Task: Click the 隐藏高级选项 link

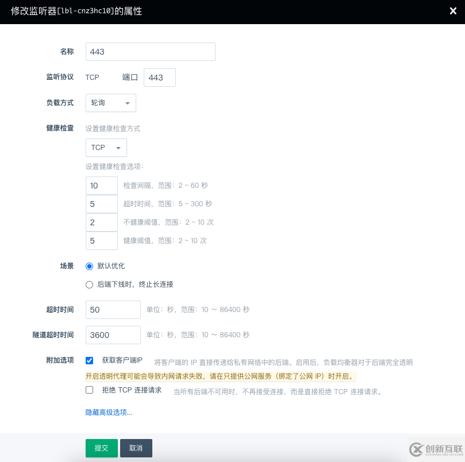Action: (x=109, y=412)
